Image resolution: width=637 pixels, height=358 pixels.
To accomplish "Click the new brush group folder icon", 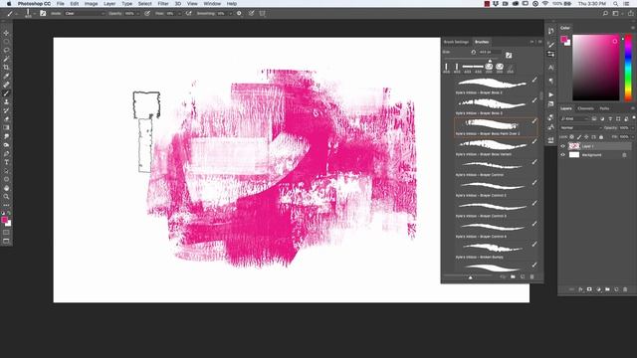I will [513, 276].
